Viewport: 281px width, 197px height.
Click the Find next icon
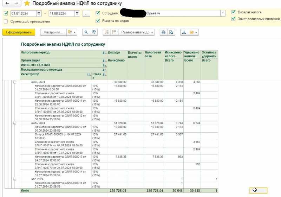[x=94, y=32]
